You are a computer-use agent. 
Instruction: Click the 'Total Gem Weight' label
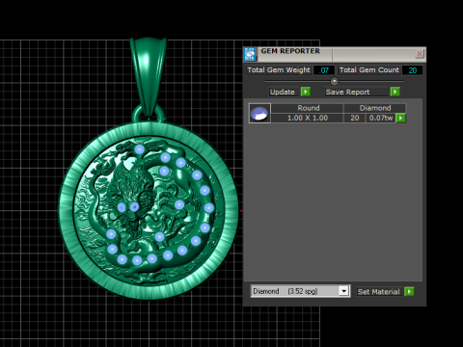point(279,70)
